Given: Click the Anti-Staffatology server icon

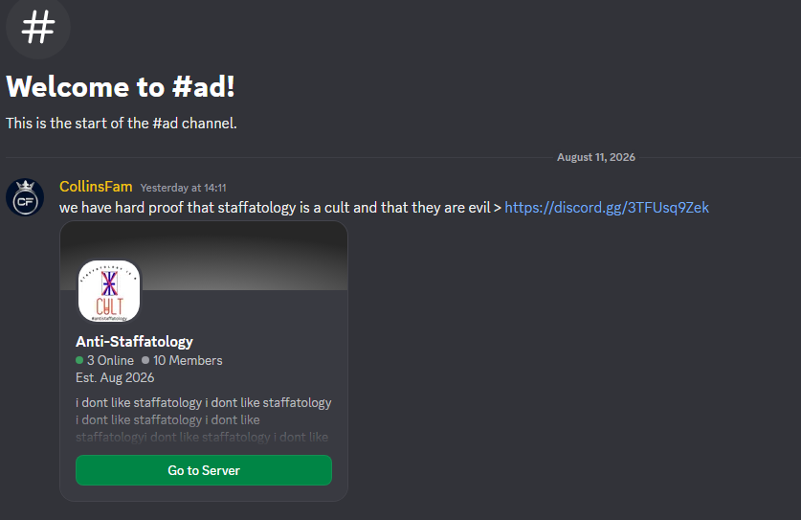Looking at the screenshot, I should (109, 291).
